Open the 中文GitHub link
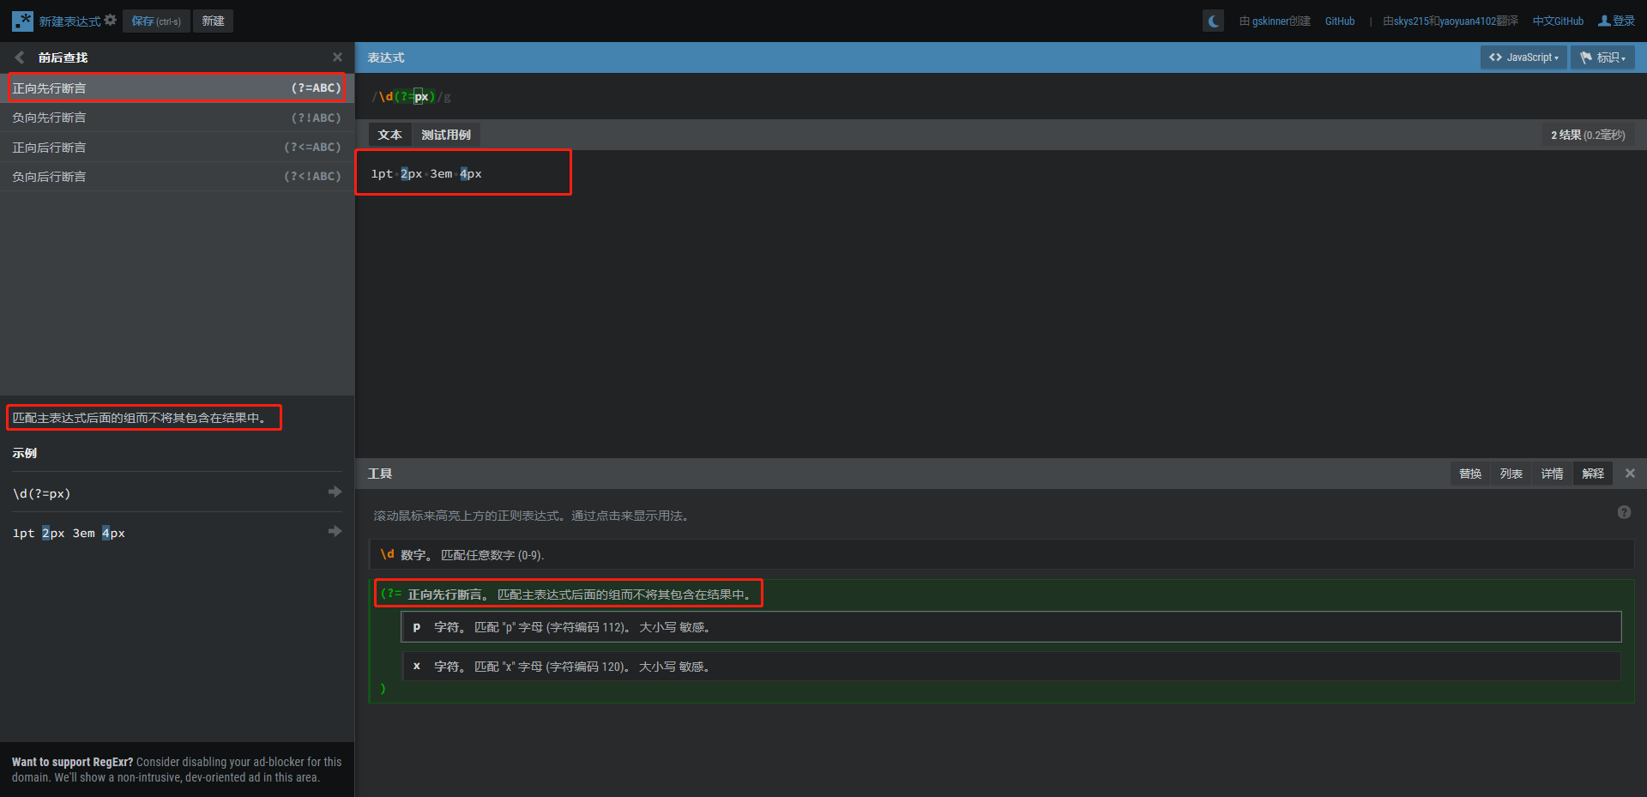Screen dimensions: 1647x797 pyautogui.click(x=1558, y=21)
